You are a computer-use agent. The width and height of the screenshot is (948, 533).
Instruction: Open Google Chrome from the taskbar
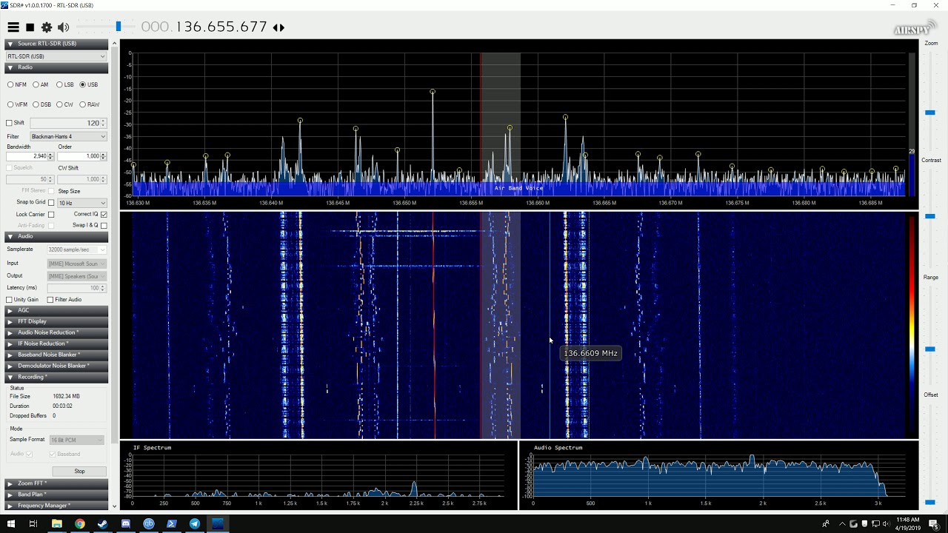pyautogui.click(x=79, y=523)
